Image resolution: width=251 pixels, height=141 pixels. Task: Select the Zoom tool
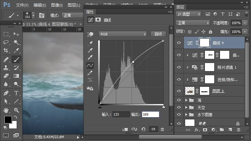(x=16, y=110)
